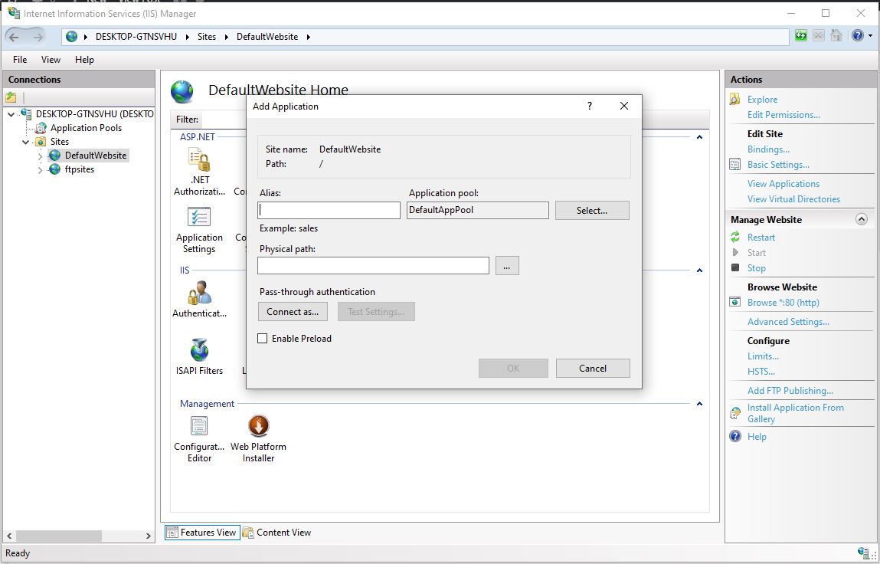Open the Web Platform Installer icon
Viewport: 880px width, 564px height.
click(259, 427)
